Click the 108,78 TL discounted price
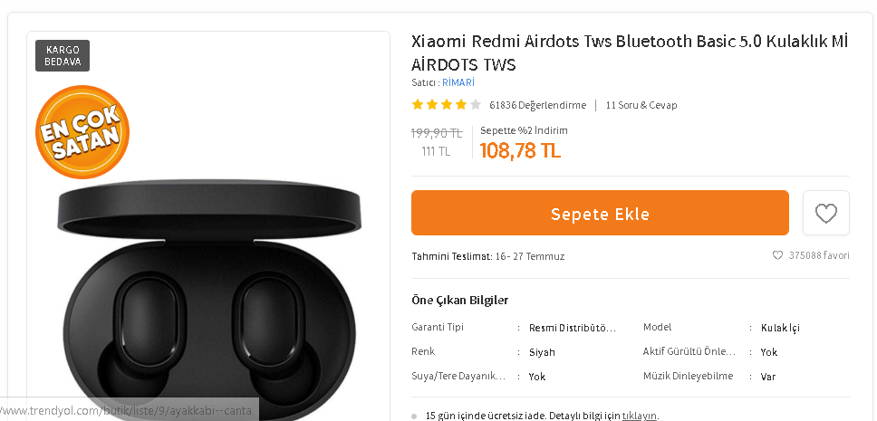 point(520,150)
